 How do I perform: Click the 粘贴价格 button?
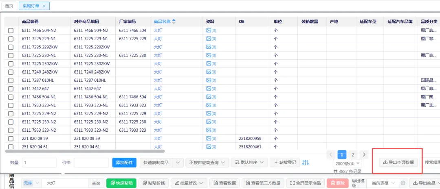coord(154,183)
